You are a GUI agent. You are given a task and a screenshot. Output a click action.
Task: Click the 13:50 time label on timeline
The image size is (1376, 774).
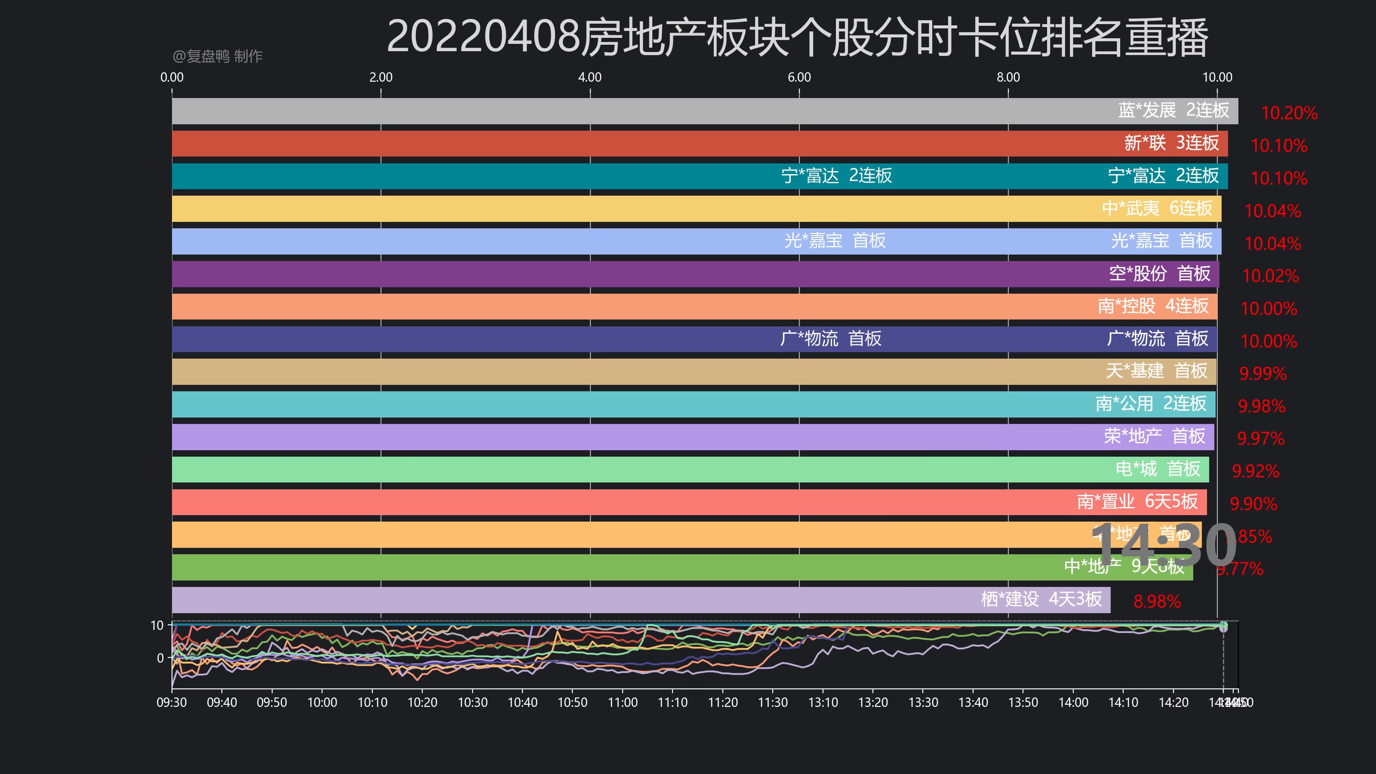pos(1023,702)
